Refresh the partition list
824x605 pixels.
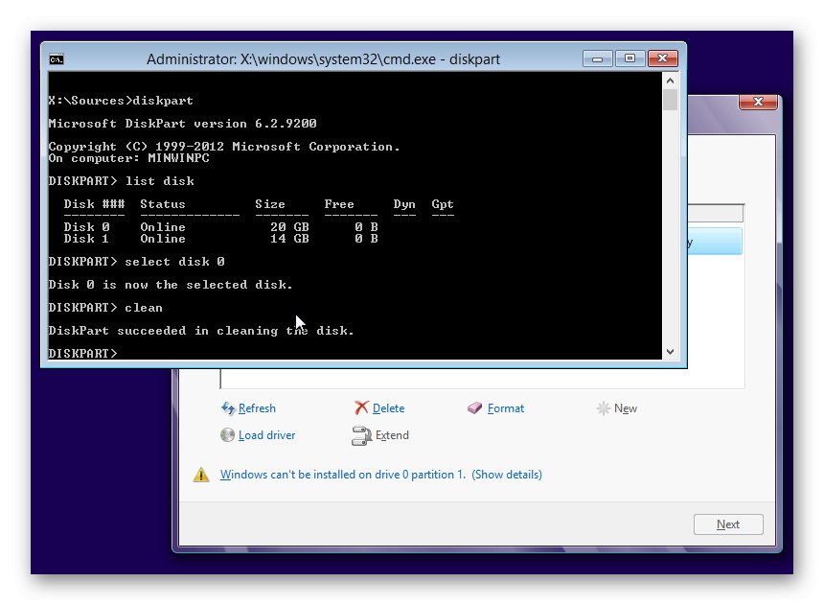pos(257,408)
